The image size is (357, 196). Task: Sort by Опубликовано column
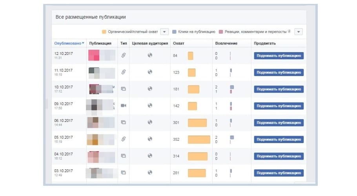tap(69, 43)
